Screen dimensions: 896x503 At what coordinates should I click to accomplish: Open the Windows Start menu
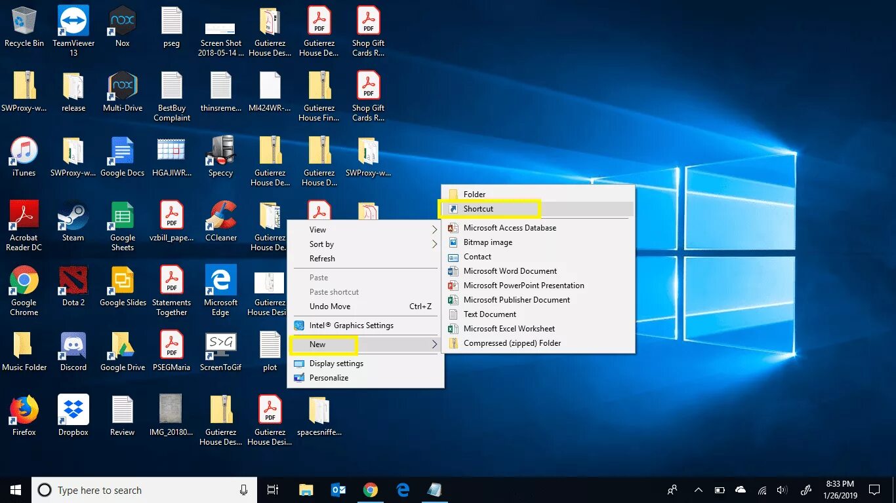click(x=16, y=490)
